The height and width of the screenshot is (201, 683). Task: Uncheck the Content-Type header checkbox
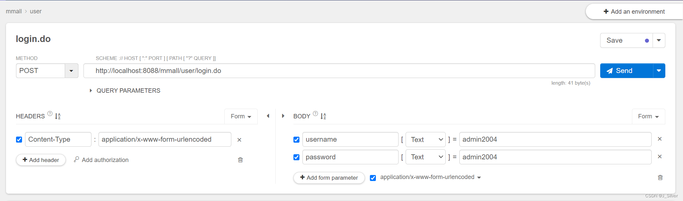[19, 139]
